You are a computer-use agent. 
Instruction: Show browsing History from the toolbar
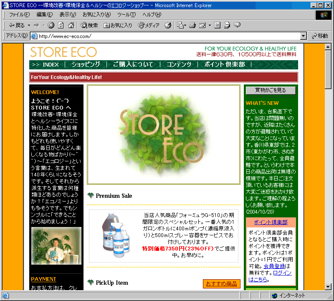168,26
